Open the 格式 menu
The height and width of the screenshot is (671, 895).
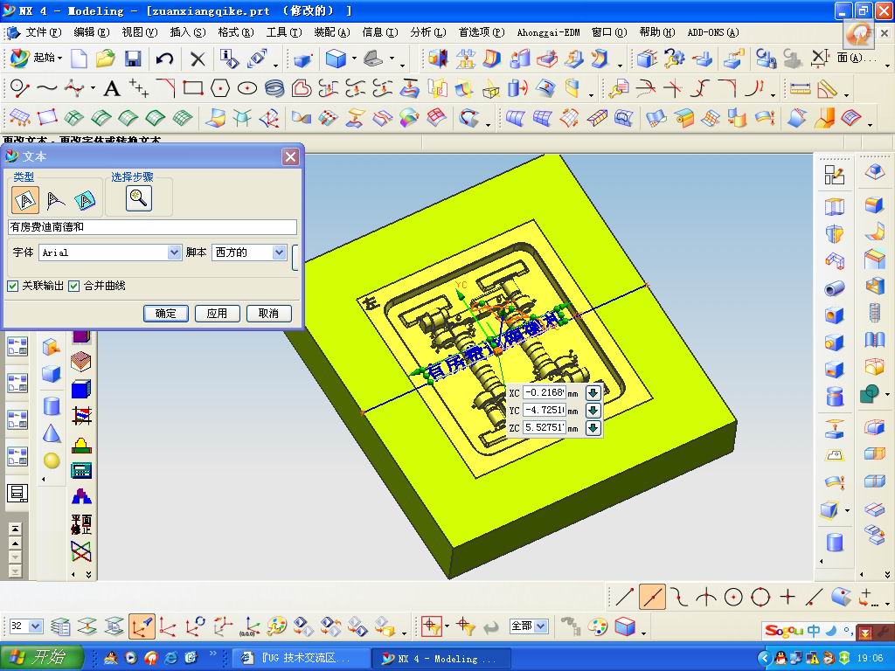pyautogui.click(x=236, y=32)
